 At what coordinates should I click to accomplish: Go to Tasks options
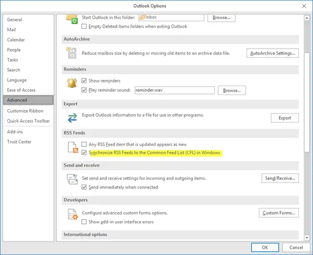pos(28,60)
